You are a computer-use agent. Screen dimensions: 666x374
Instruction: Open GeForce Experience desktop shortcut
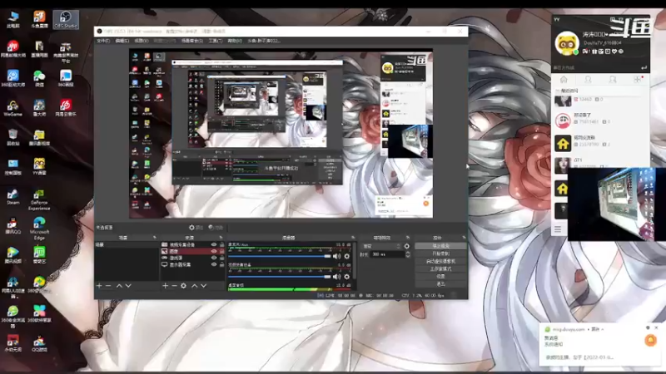click(x=39, y=199)
